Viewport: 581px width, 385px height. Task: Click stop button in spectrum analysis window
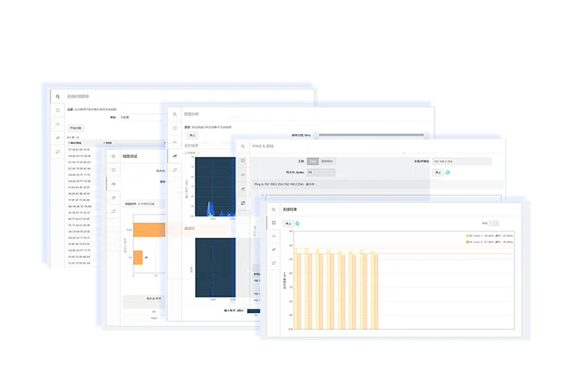click(192, 136)
